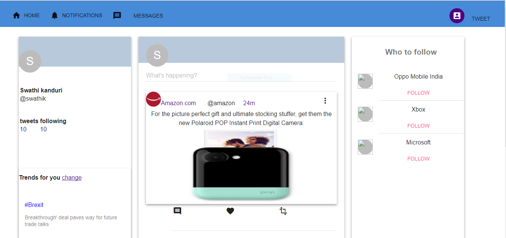Open the Notifications bell icon
The width and height of the screenshot is (506, 238).
55,15
